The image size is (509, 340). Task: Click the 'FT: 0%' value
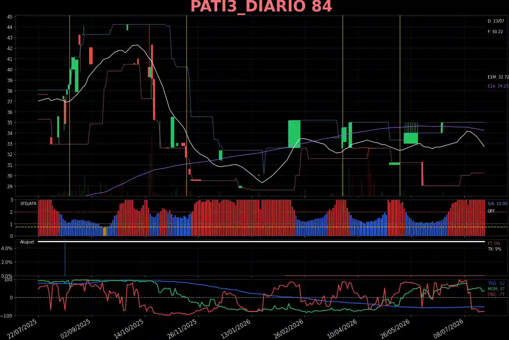[x=494, y=243]
